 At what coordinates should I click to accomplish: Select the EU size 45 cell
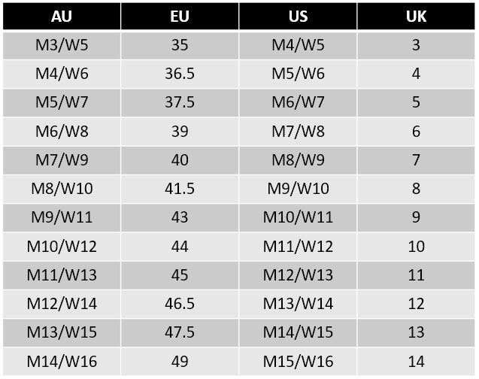tap(180, 275)
